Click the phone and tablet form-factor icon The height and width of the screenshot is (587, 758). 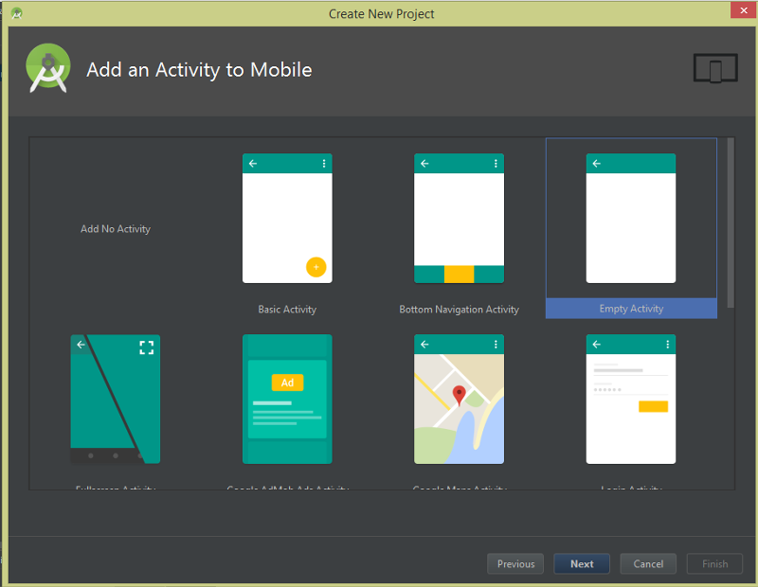(x=715, y=68)
